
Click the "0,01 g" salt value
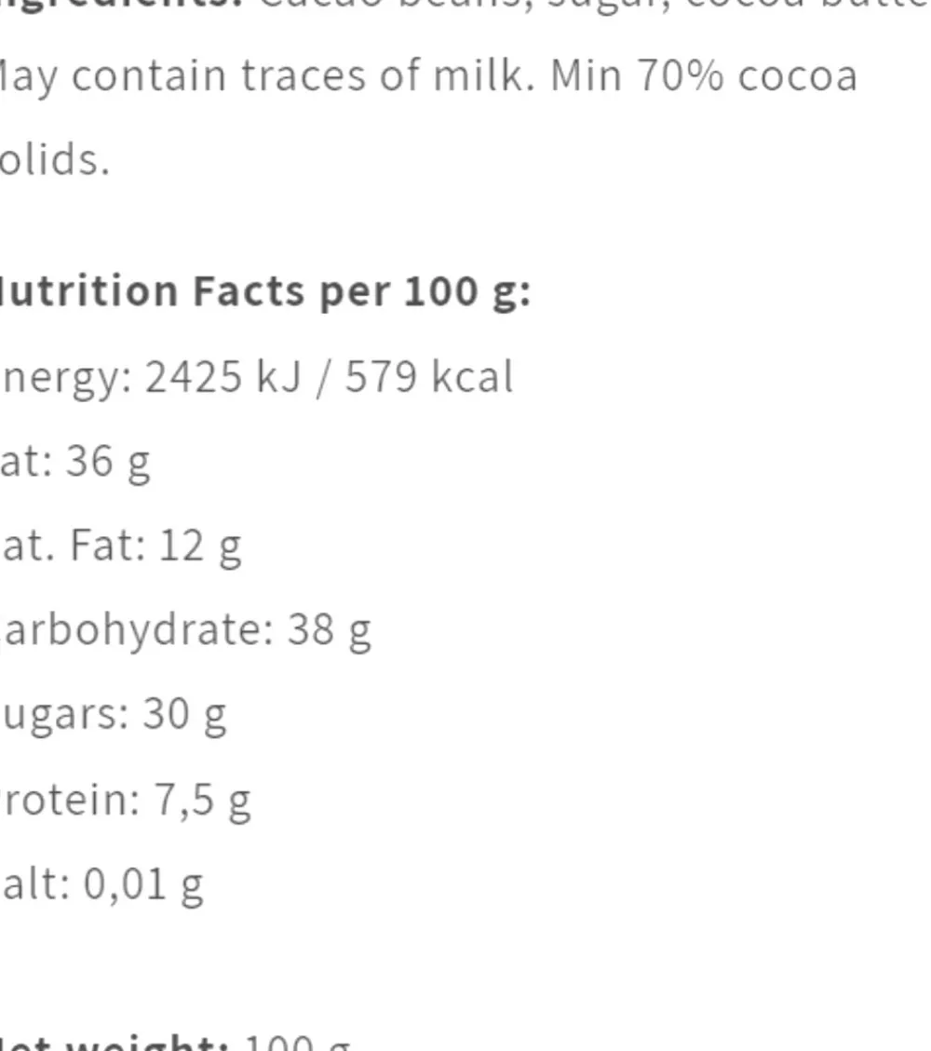[143, 884]
